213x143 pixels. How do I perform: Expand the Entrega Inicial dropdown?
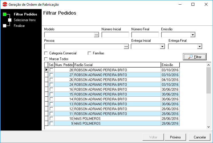[x=162, y=47]
